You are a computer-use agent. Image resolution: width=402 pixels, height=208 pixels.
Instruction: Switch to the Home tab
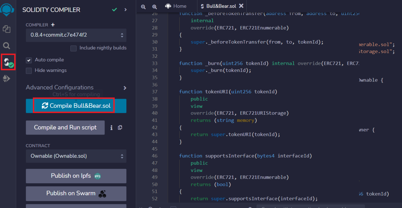[x=176, y=6]
